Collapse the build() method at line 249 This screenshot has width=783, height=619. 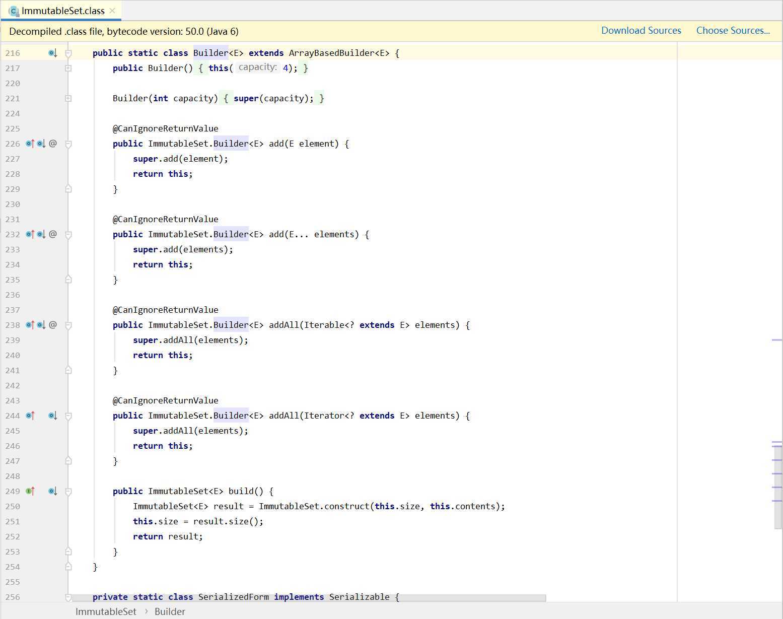click(x=68, y=492)
